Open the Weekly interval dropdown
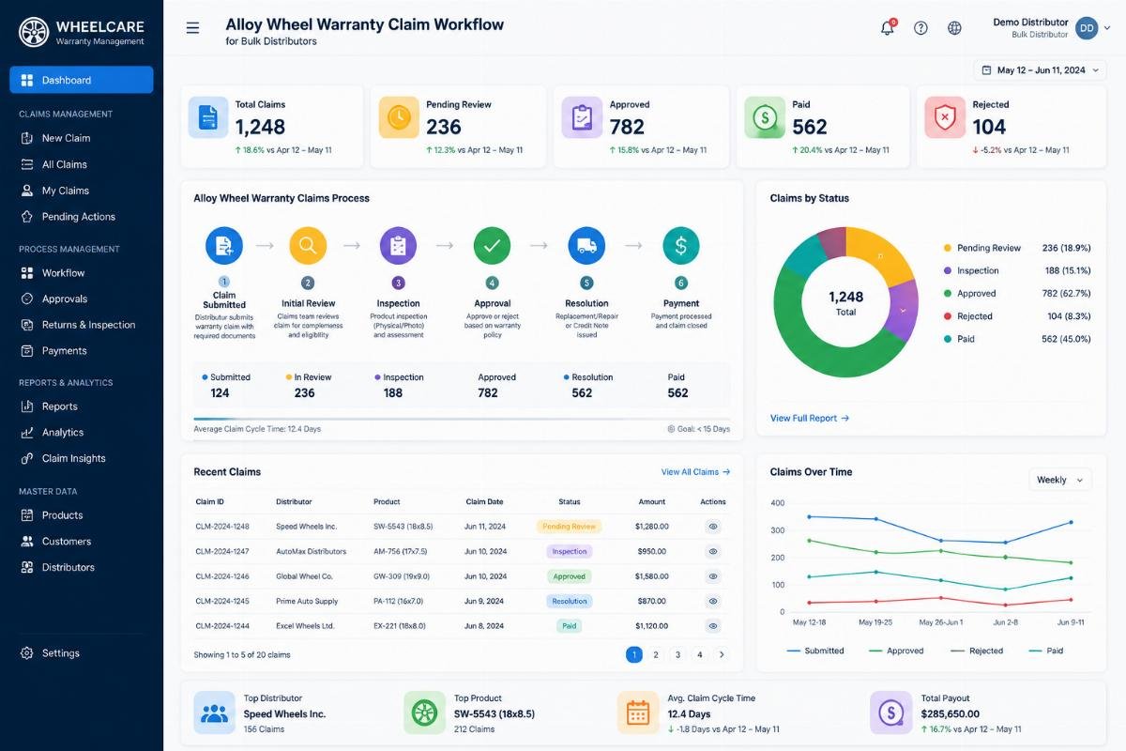Image resolution: width=1126 pixels, height=751 pixels. pos(1060,480)
